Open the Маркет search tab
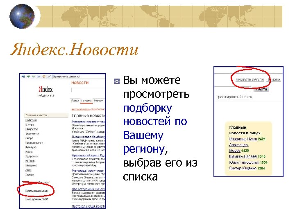This screenshot has width=295, height=221. pos(99,101)
